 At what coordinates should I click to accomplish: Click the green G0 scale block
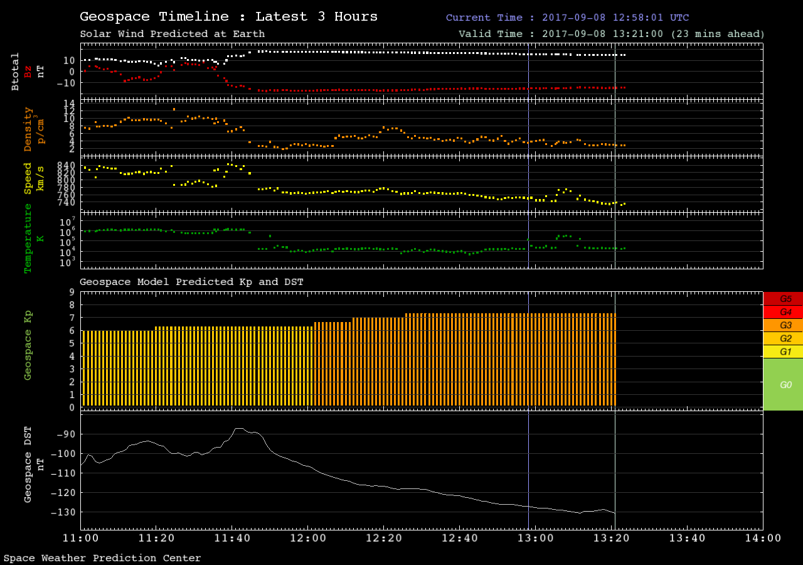(x=783, y=384)
